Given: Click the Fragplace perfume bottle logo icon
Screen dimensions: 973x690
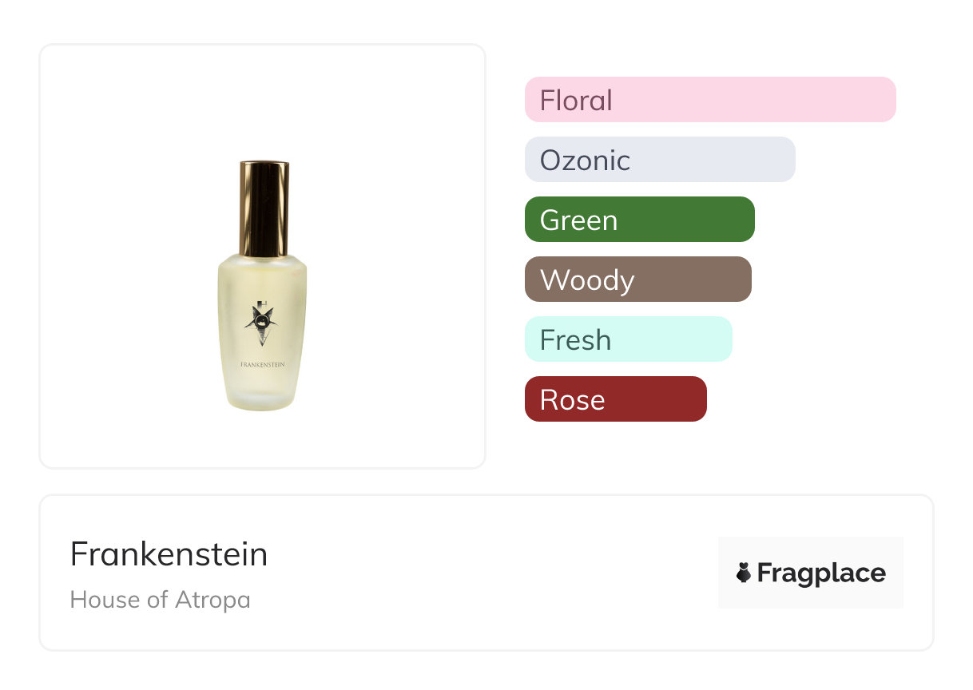Looking at the screenshot, I should (x=744, y=573).
